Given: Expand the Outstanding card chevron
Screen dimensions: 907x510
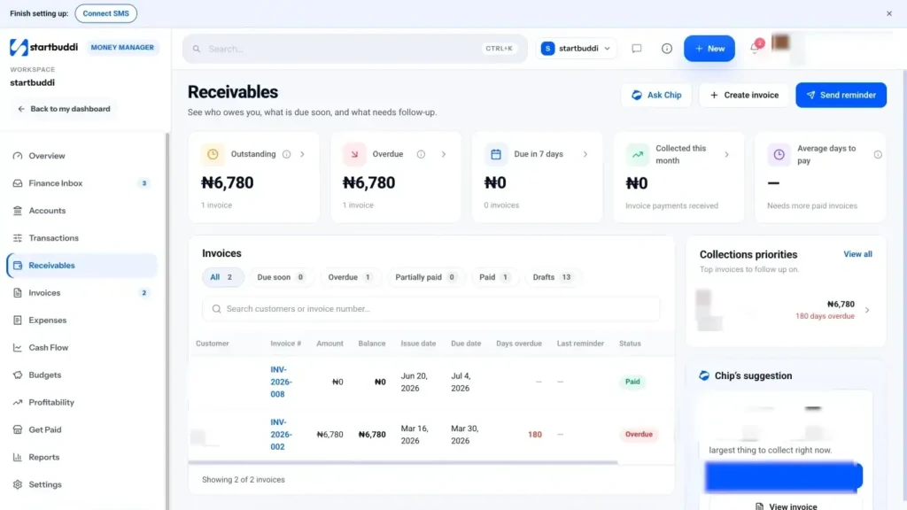Looking at the screenshot, I should coord(302,154).
